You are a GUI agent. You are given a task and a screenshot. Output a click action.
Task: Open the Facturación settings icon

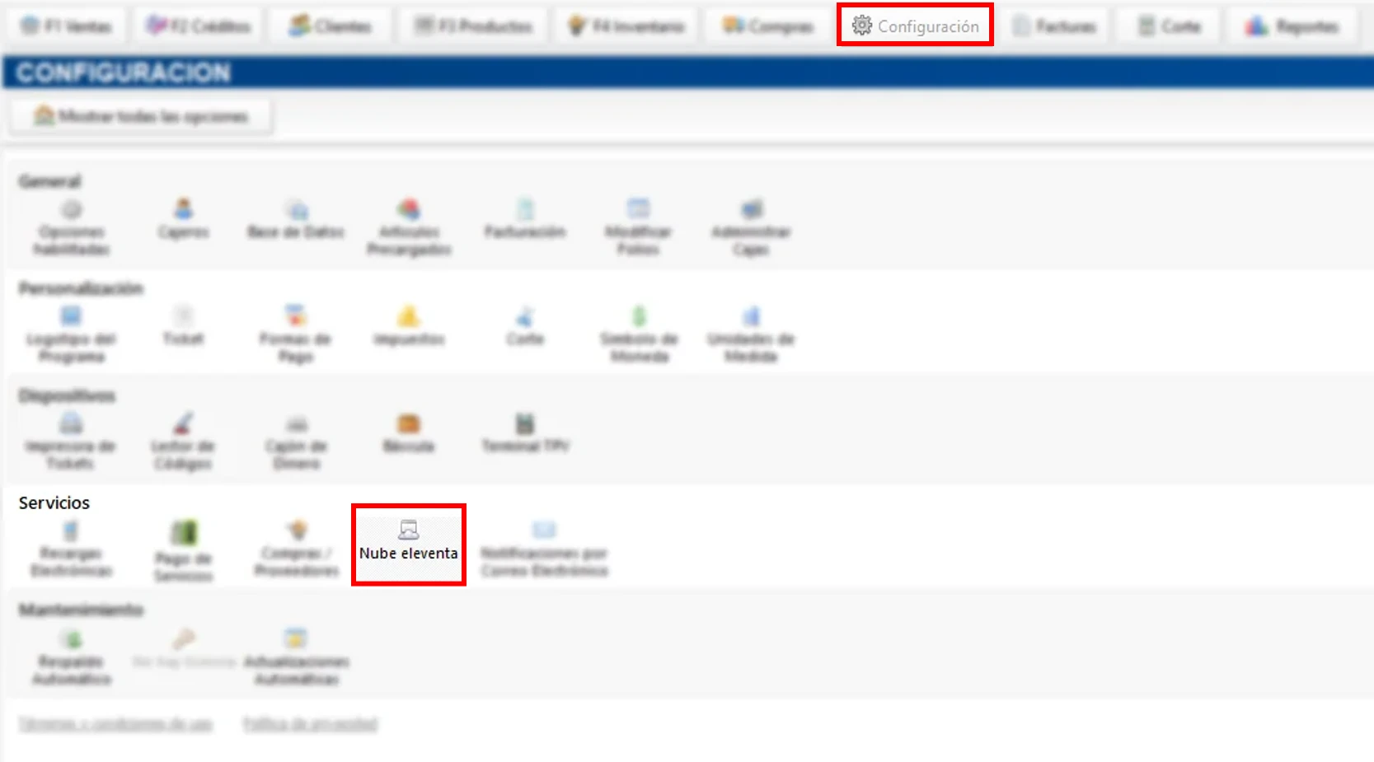click(x=525, y=222)
